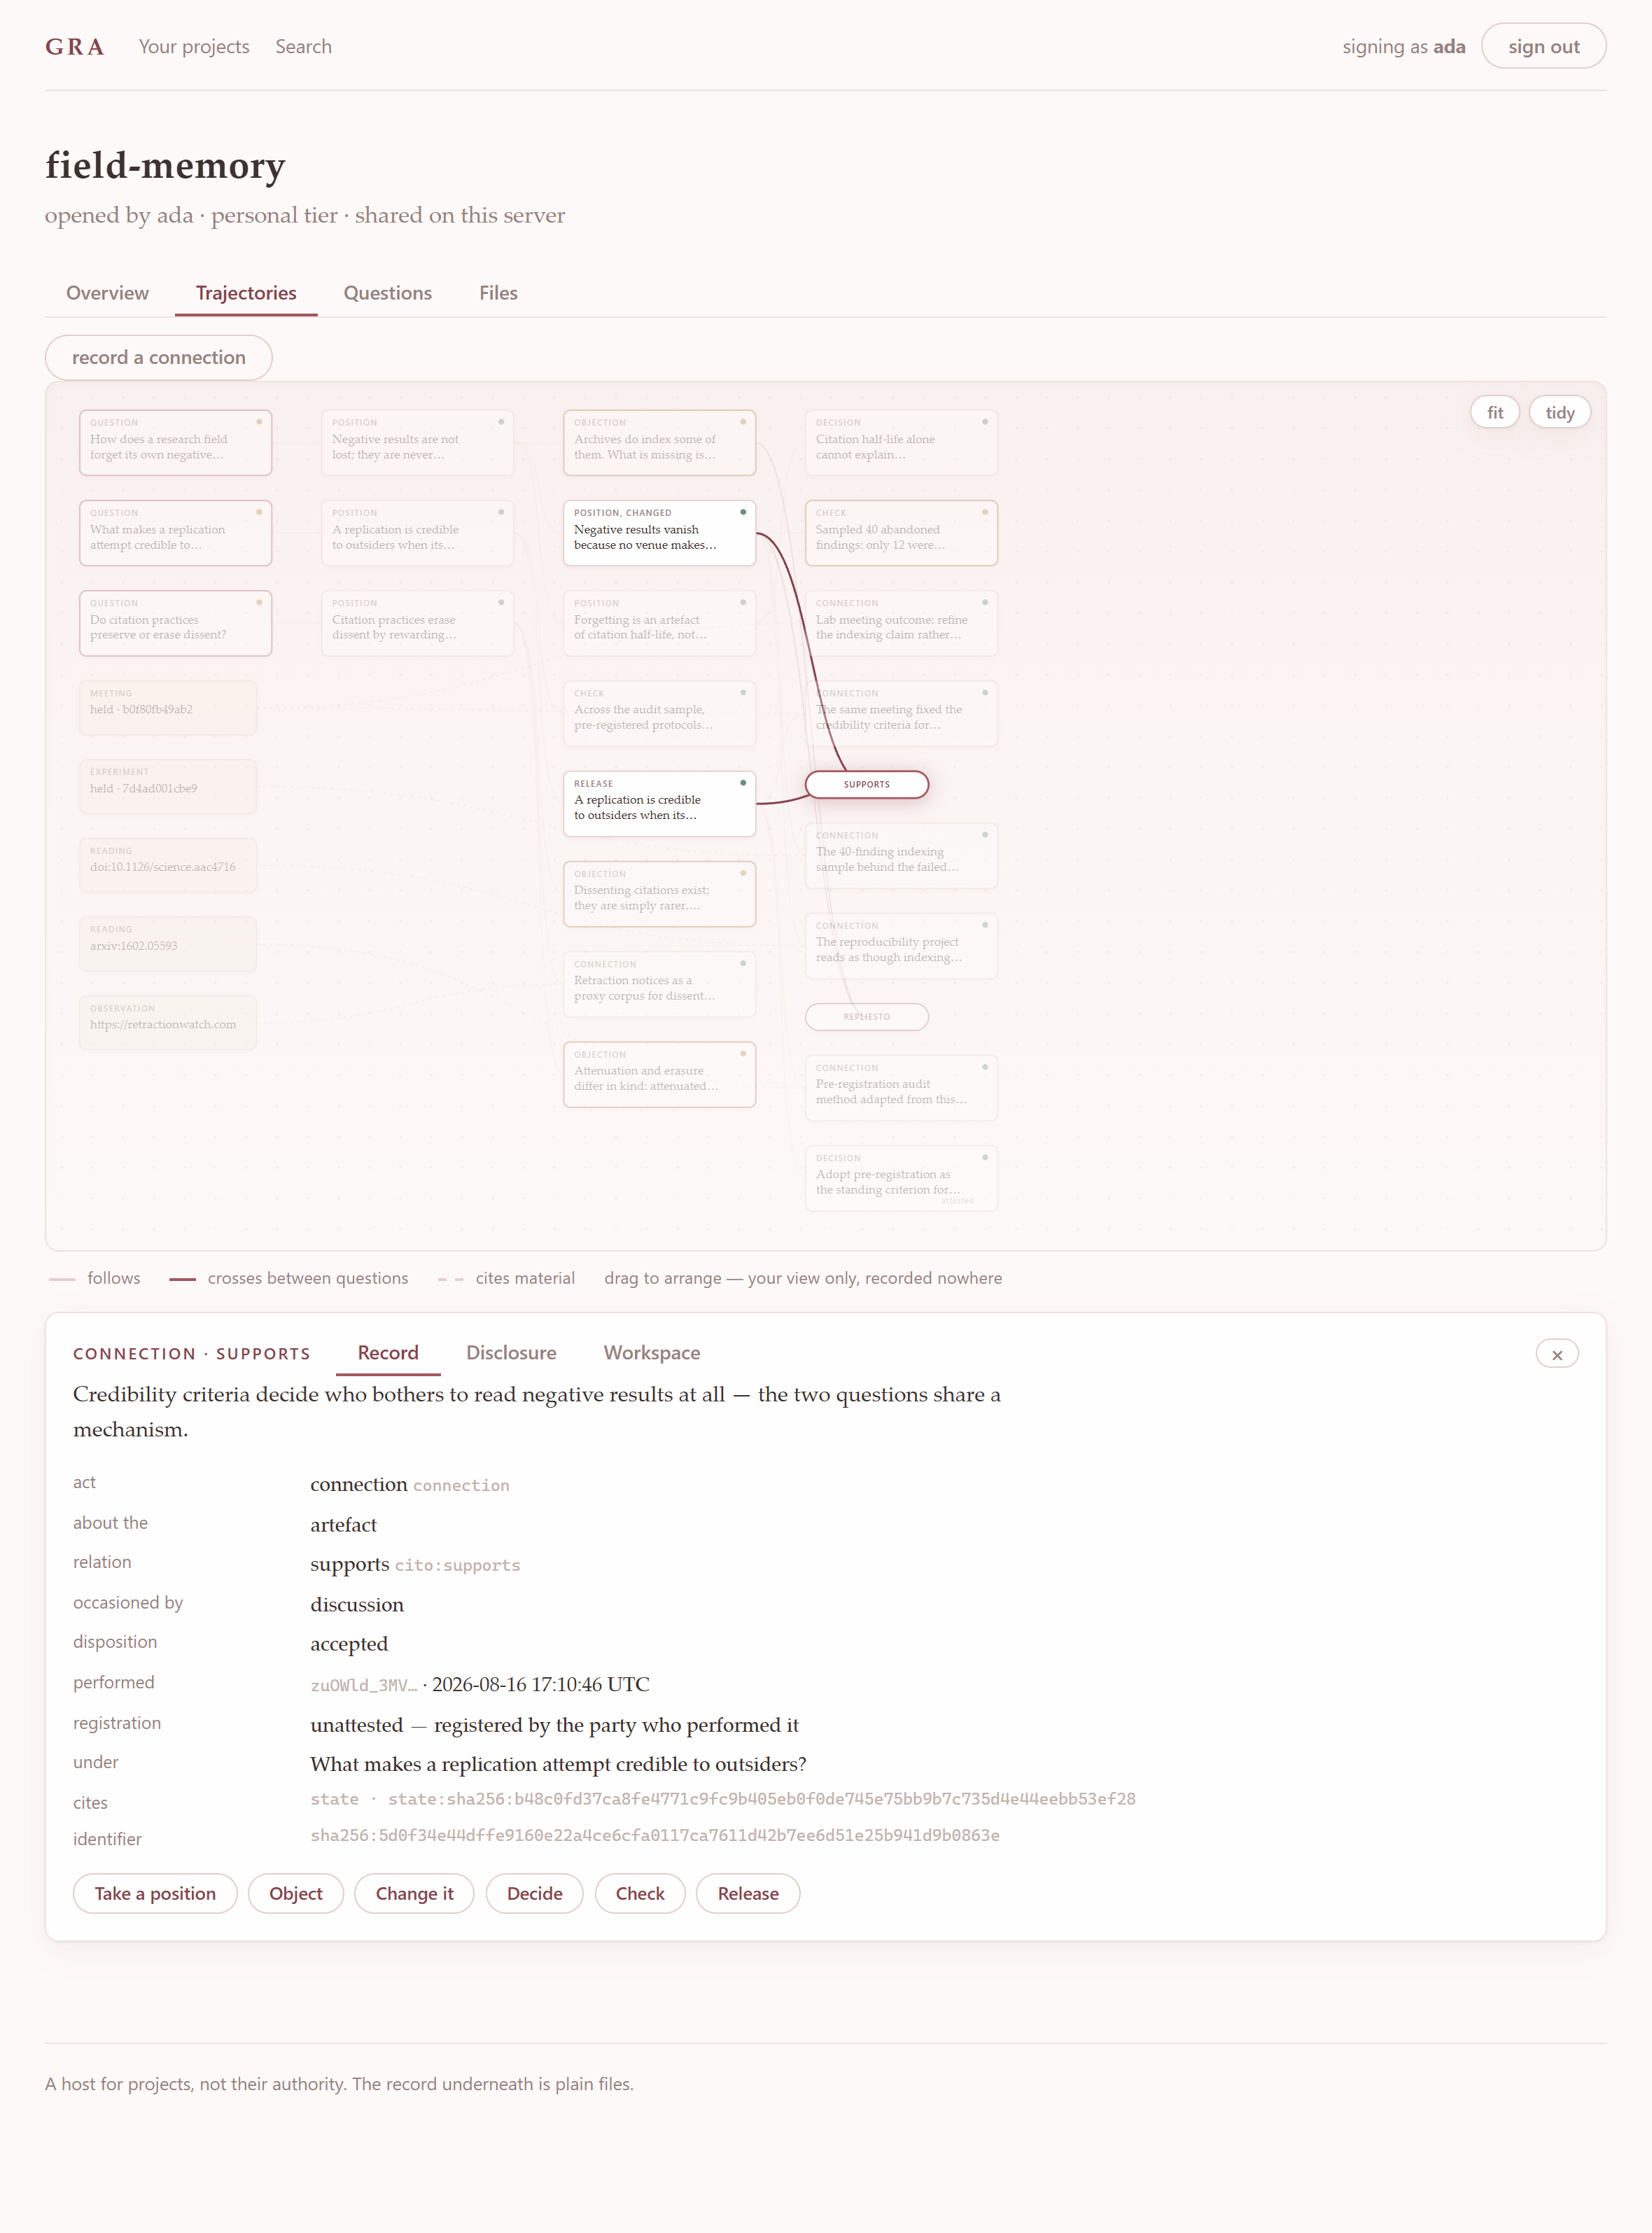Image resolution: width=1652 pixels, height=2233 pixels.
Task: Select objection node 'Dissenting citations exist'
Action: [x=659, y=894]
